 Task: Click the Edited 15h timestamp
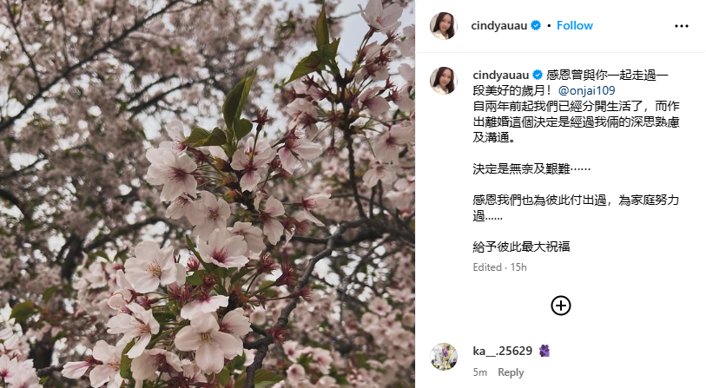pyautogui.click(x=500, y=267)
